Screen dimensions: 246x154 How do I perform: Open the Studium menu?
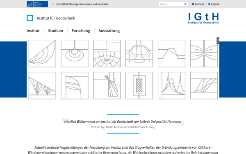pos(55,31)
